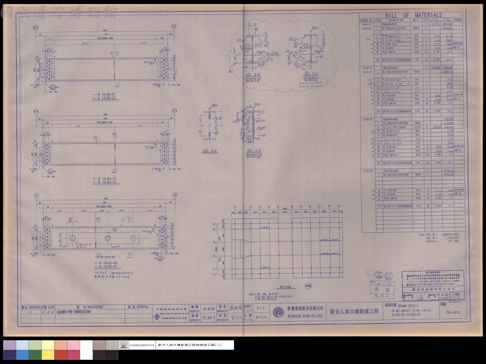Click the left round approval seal stamp
The height and width of the screenshot is (364, 486).
[378, 275]
